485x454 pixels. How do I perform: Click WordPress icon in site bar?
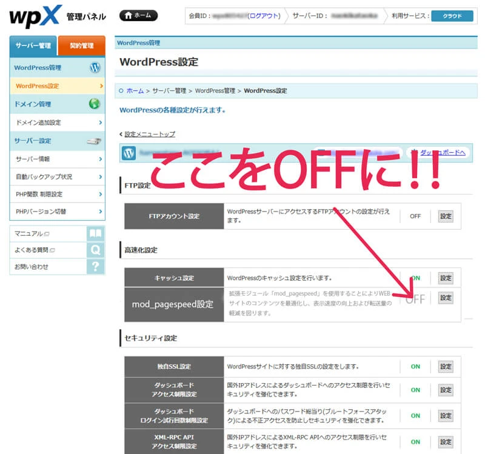129,153
